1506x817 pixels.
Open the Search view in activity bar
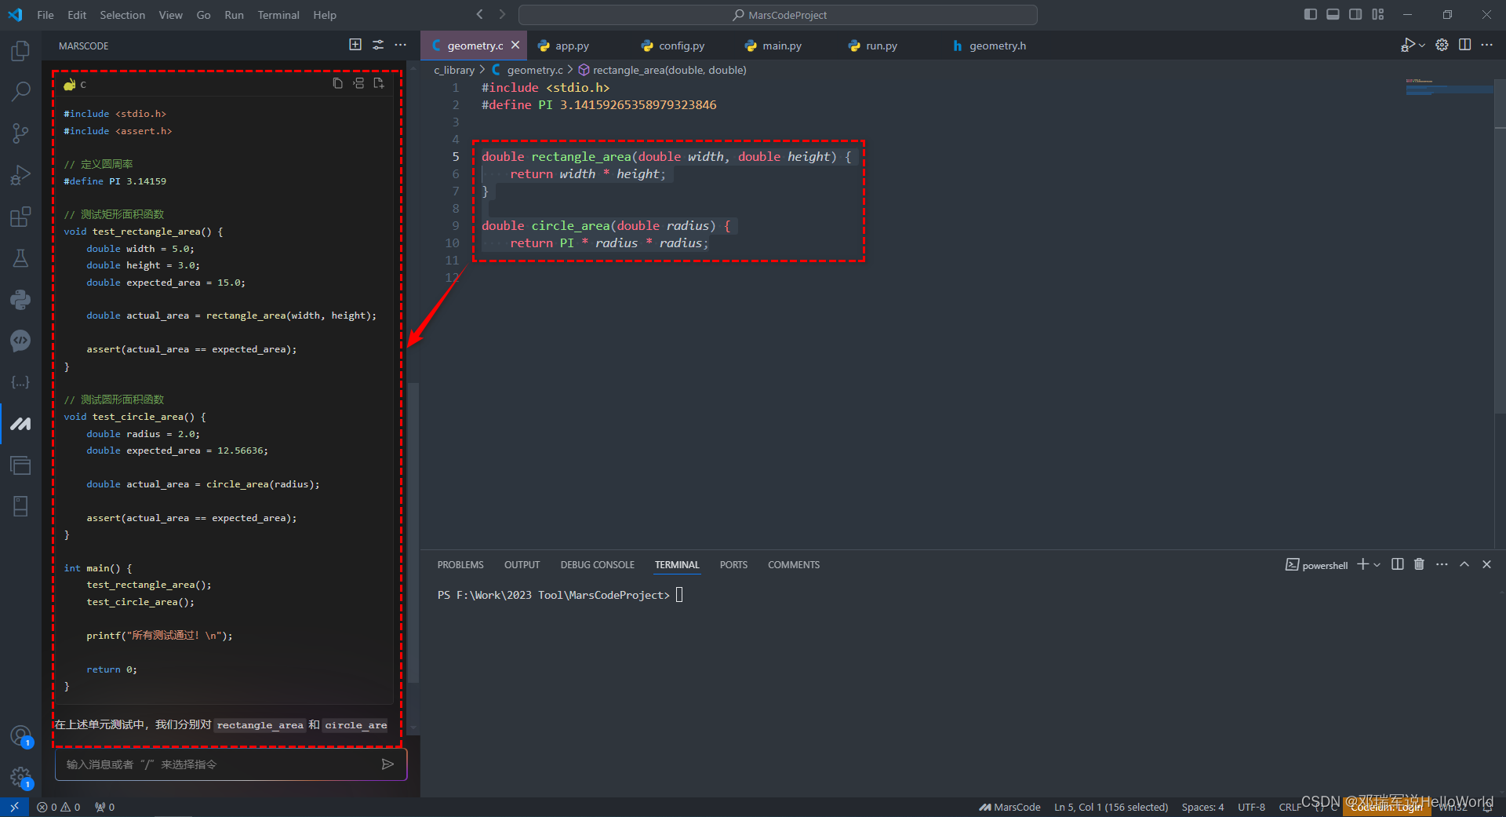click(x=20, y=92)
